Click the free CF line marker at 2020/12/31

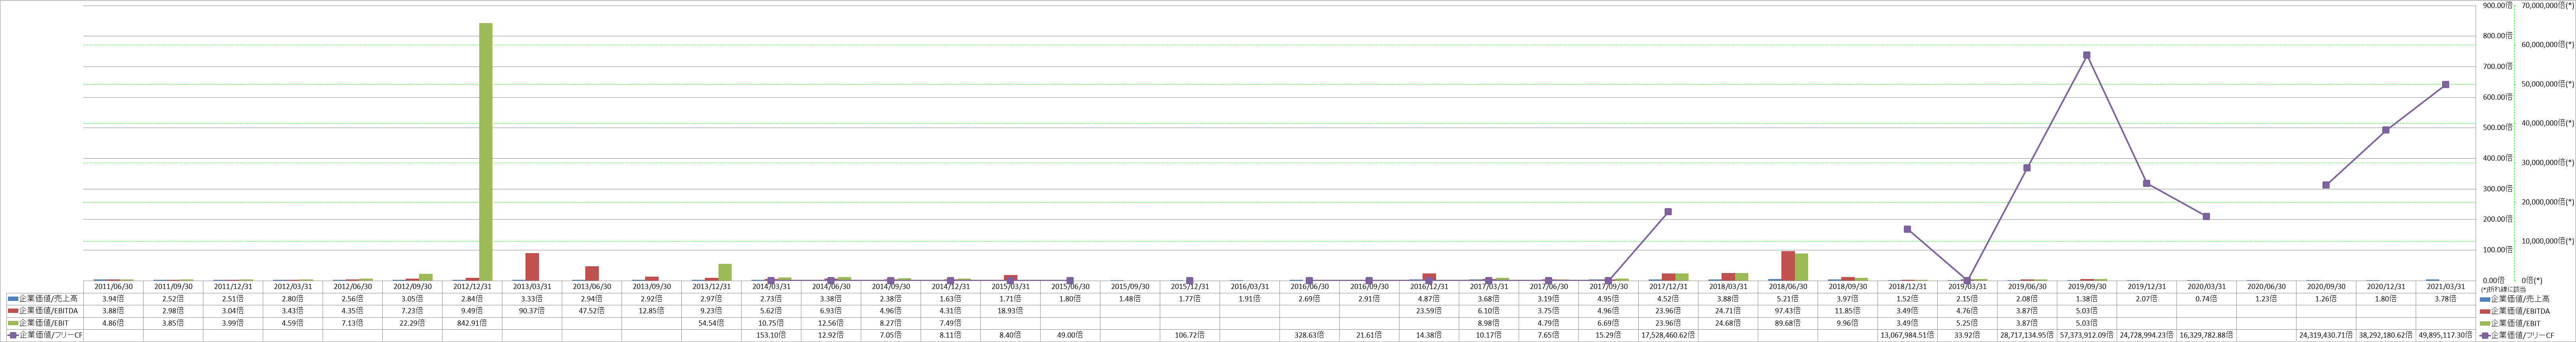[2386, 130]
